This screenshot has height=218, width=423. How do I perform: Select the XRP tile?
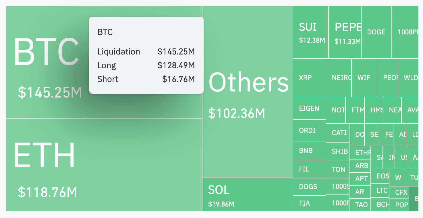(309, 78)
